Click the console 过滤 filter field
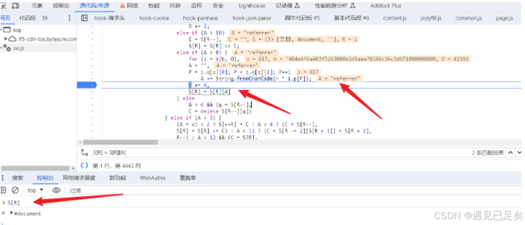The image size is (525, 225). click(296, 190)
